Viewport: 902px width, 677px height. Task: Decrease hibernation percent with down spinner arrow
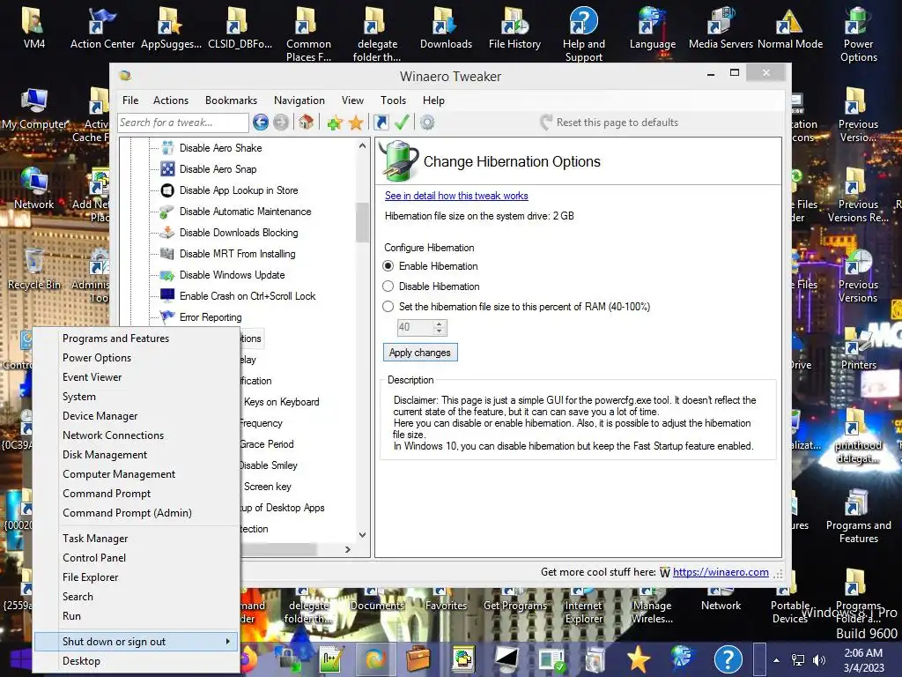click(x=440, y=331)
